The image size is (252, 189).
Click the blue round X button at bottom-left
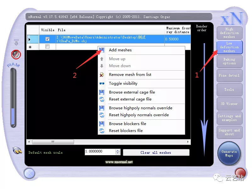29,174
